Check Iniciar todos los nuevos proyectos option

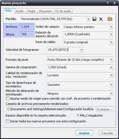7,121
